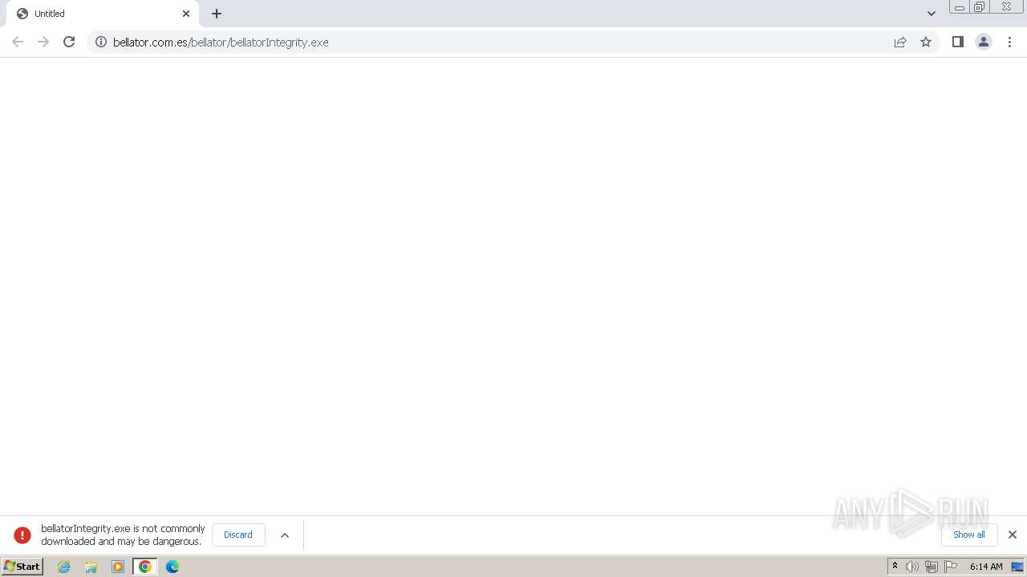Open the Chrome profile avatar

984,42
